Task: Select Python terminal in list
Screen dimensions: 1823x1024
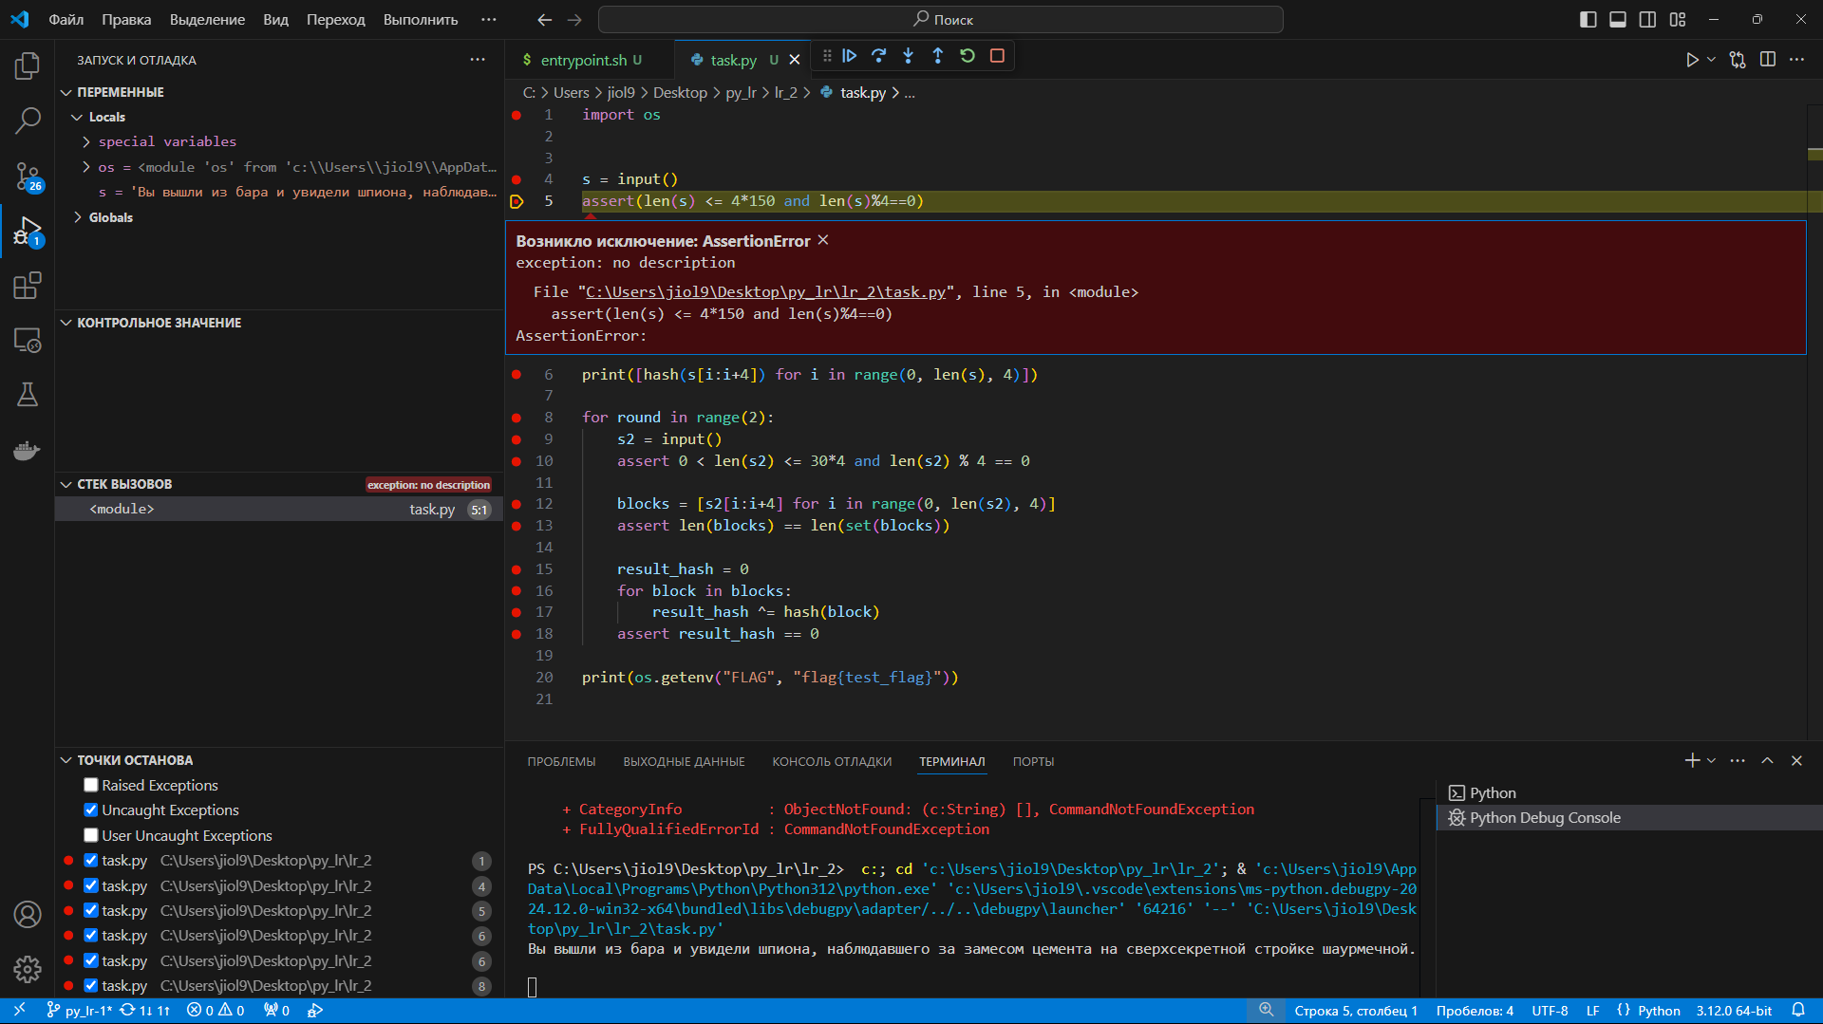Action: click(x=1628, y=793)
